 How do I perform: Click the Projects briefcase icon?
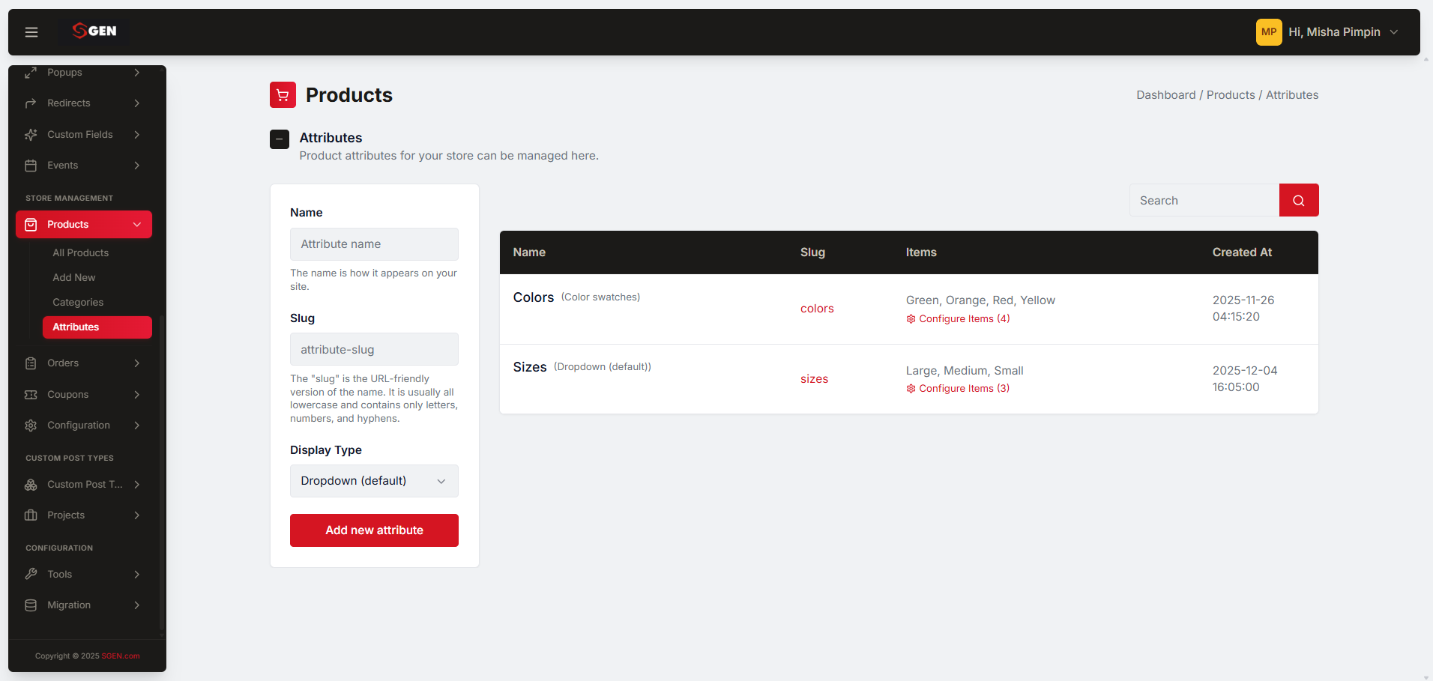coord(31,515)
